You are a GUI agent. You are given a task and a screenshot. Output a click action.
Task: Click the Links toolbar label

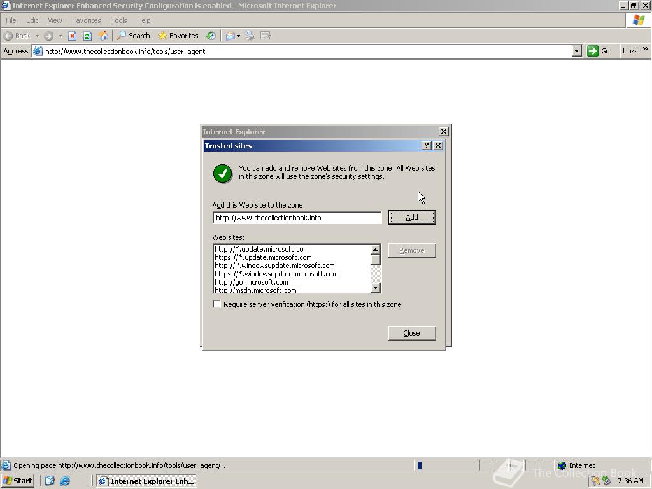(x=630, y=51)
